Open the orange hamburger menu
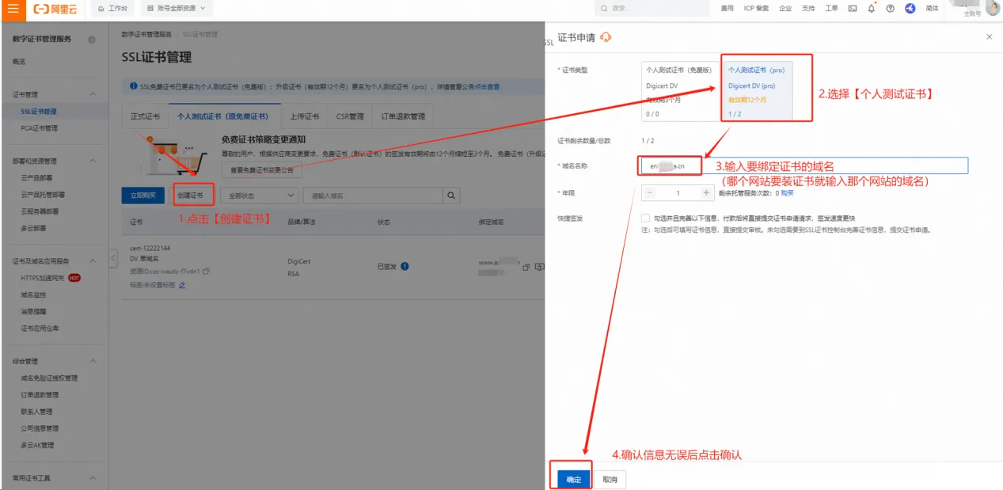The width and height of the screenshot is (1003, 490). point(13,8)
